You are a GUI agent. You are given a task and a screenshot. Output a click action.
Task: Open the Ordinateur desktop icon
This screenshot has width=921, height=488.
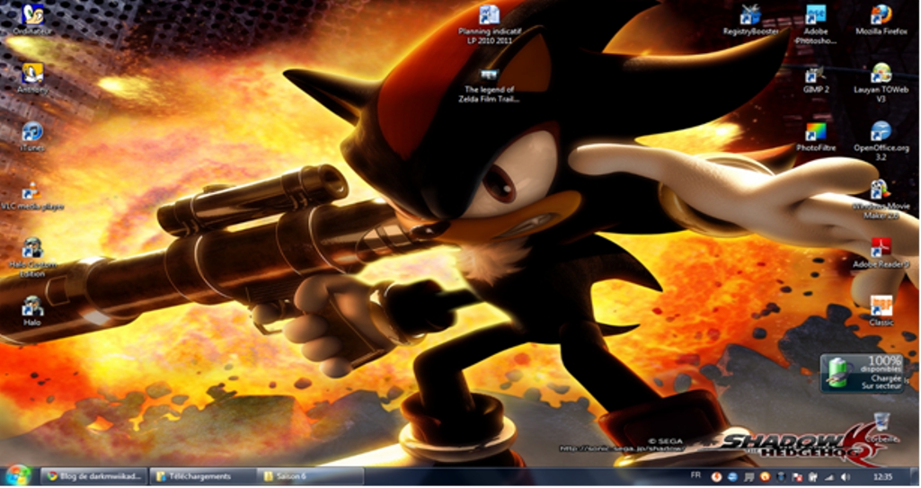click(x=32, y=20)
